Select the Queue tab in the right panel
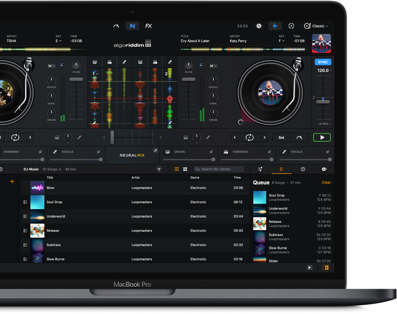The width and height of the screenshot is (397, 314). tap(281, 169)
